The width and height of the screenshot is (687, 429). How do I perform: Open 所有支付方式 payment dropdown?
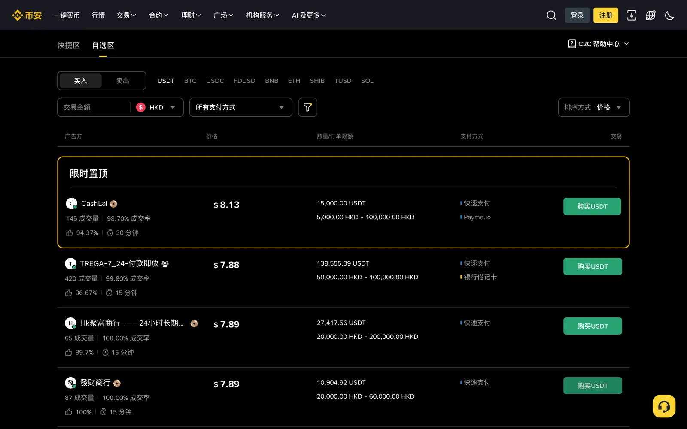click(x=240, y=107)
